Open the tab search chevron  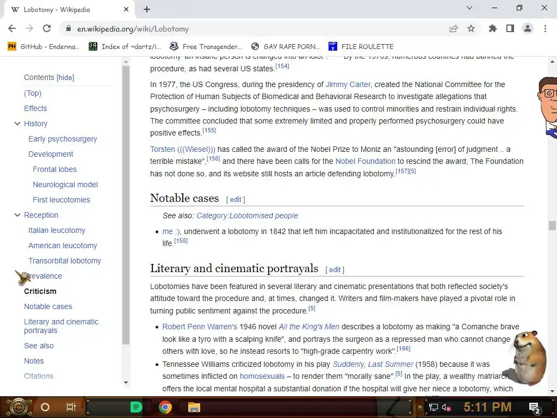[x=469, y=8]
